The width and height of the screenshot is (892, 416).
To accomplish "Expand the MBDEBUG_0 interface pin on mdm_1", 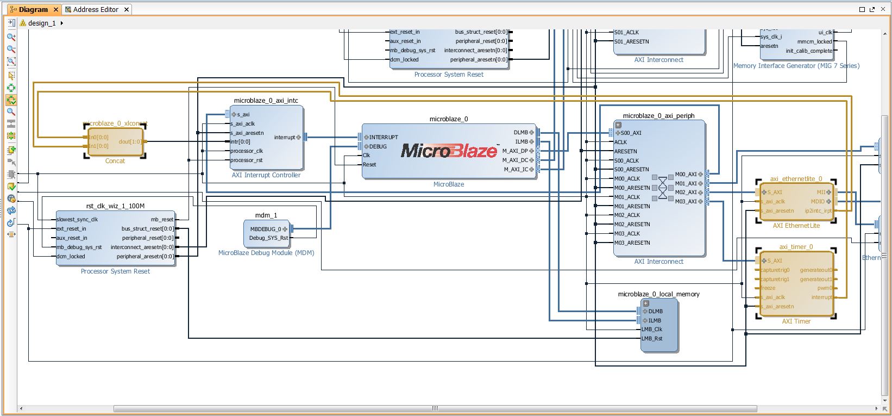I will [x=285, y=229].
